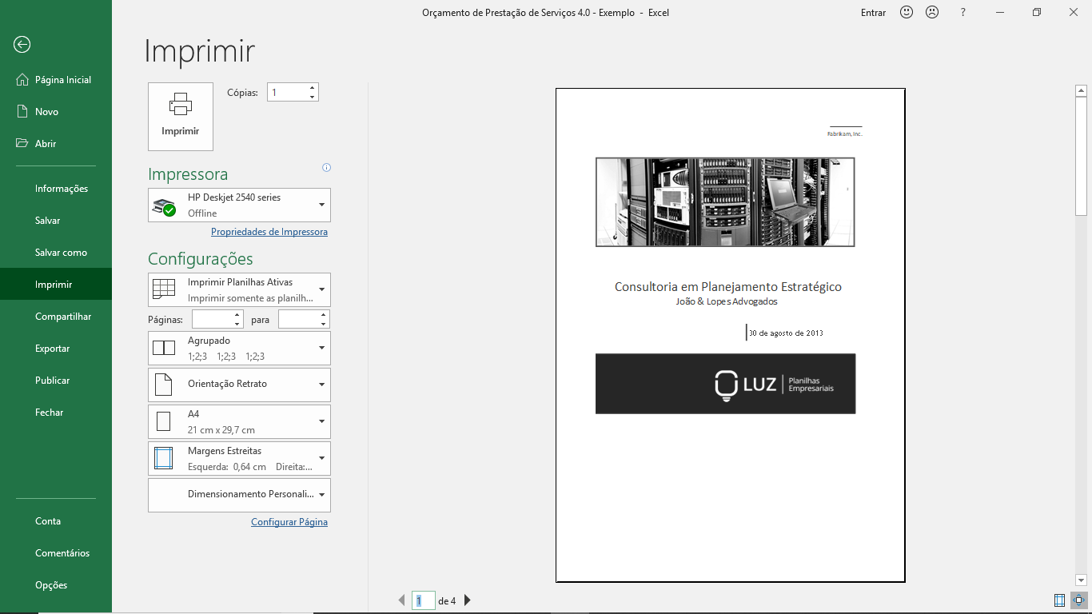Click preview scrollbar down arrow
The image size is (1092, 614).
coord(1081,580)
